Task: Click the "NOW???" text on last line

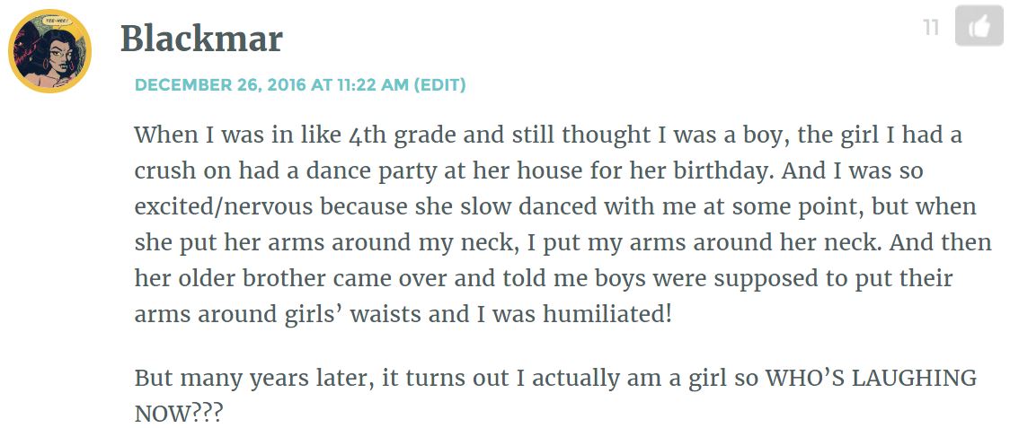Action: coord(179,413)
